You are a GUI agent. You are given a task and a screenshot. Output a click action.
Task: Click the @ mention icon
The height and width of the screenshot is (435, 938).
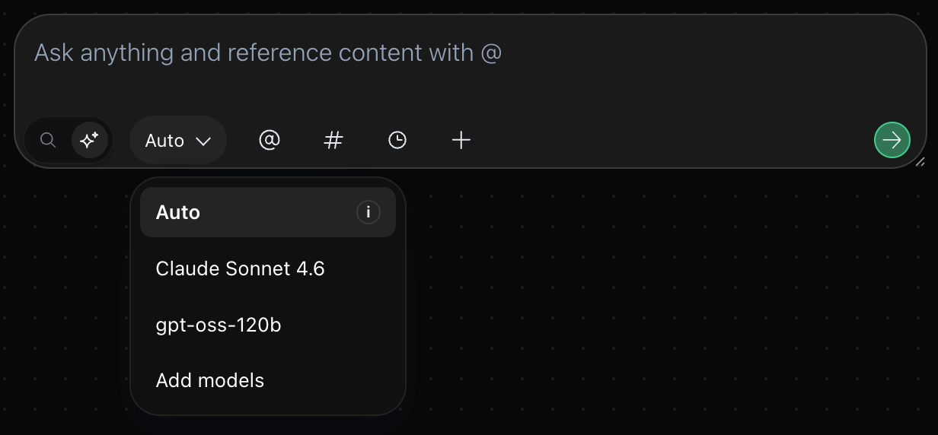point(270,140)
